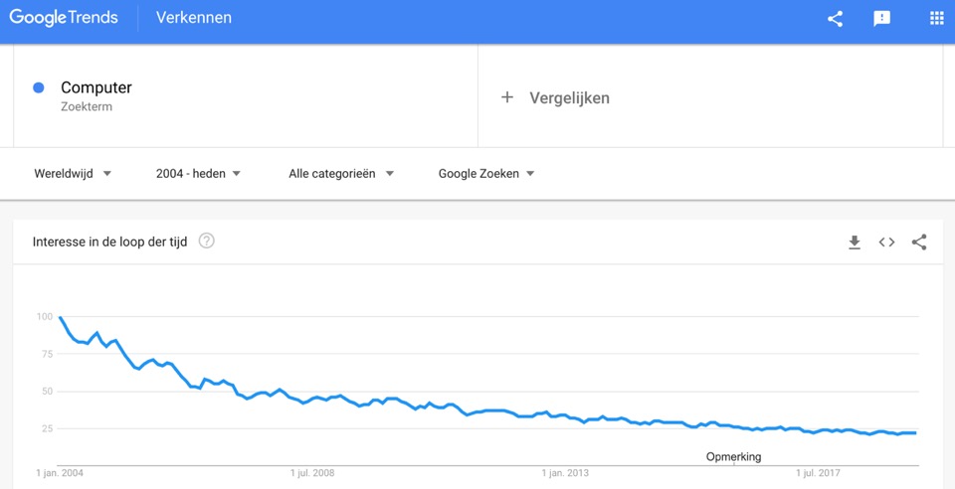The height and width of the screenshot is (489, 955).
Task: Add a comparison term with Vergelijken
Action: click(569, 98)
